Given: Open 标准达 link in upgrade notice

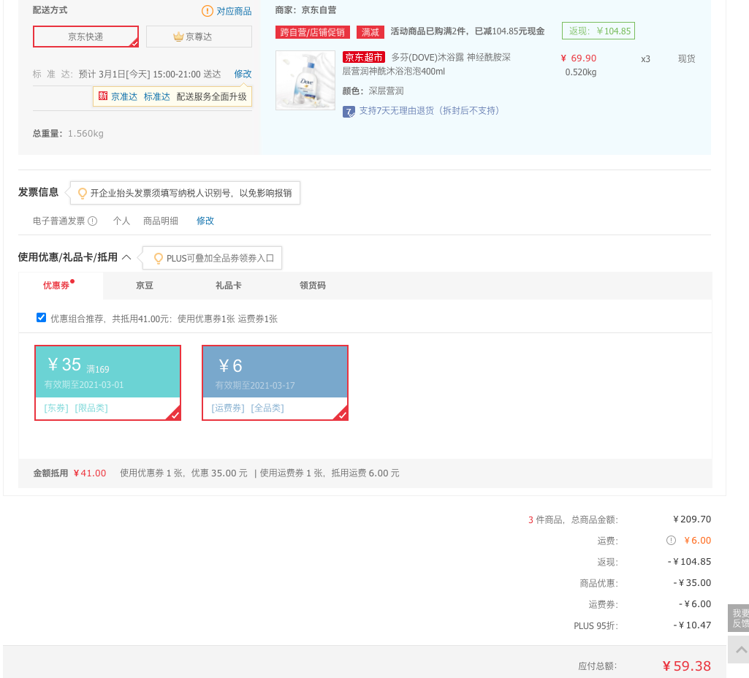Looking at the screenshot, I should tap(156, 96).
